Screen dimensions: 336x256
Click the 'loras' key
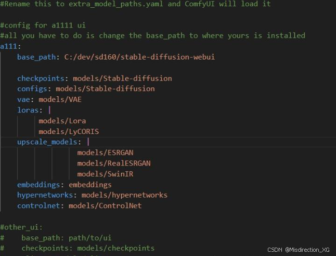28,110
